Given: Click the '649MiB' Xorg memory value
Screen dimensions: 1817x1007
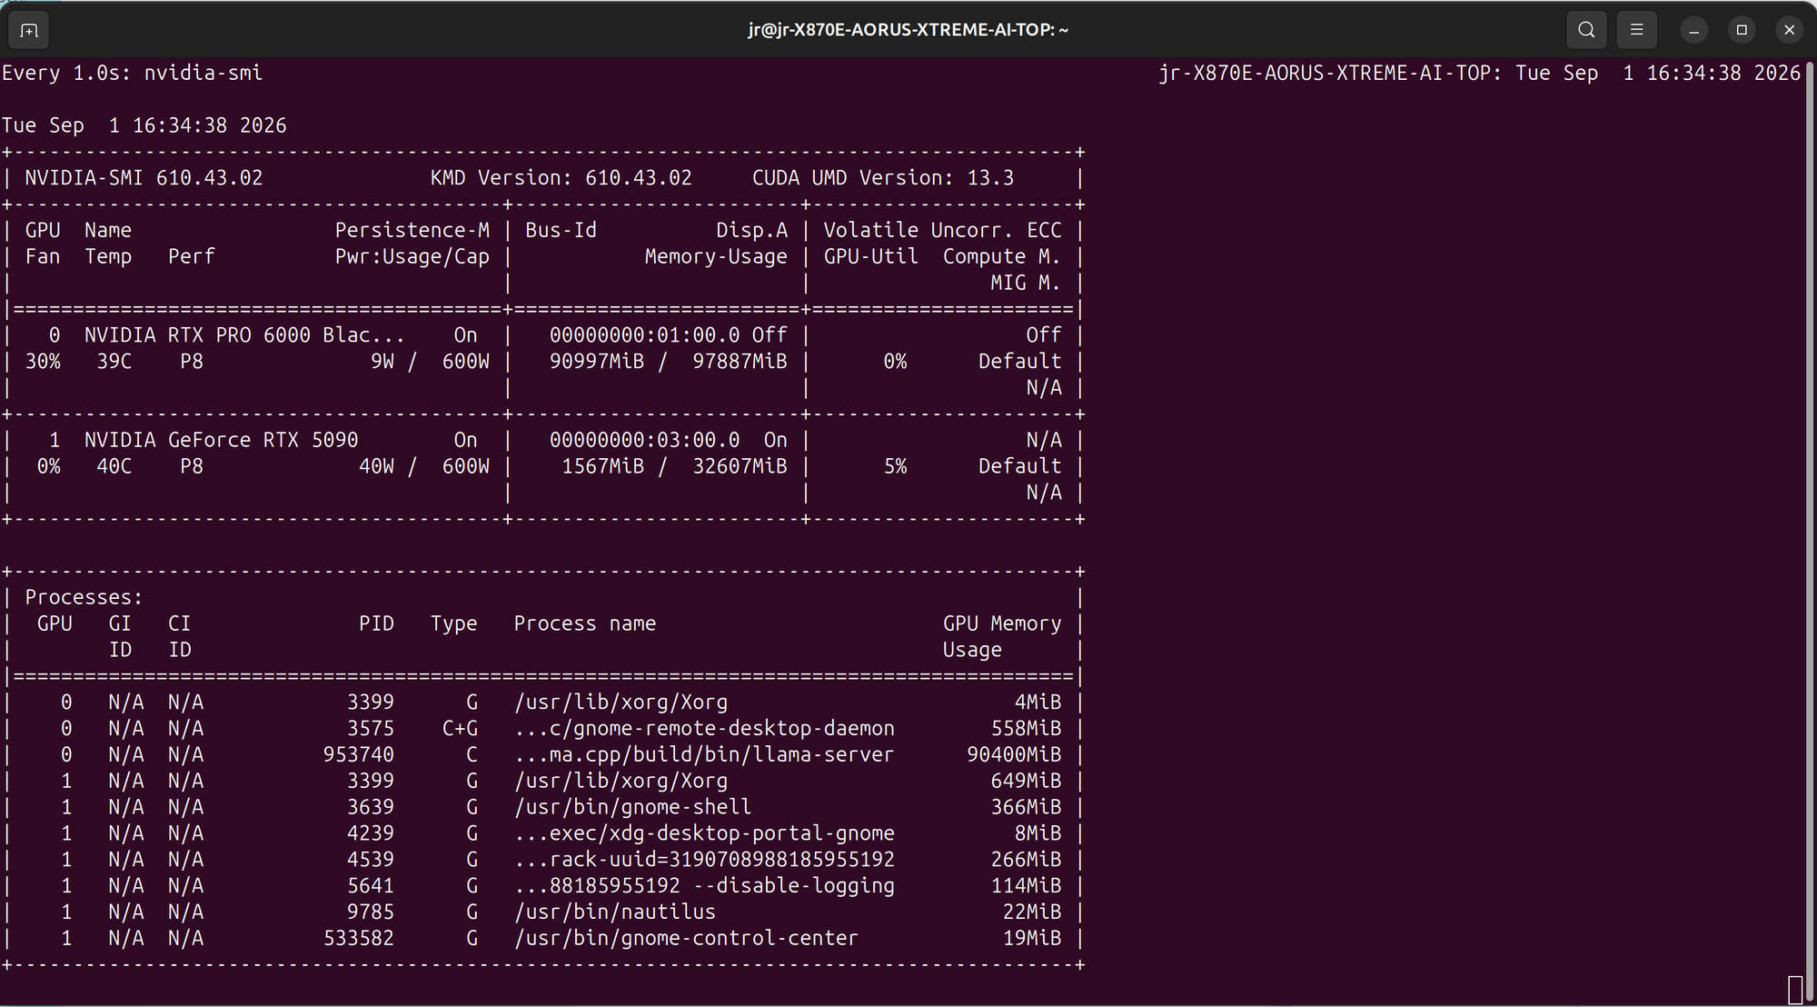Looking at the screenshot, I should click(1026, 782).
